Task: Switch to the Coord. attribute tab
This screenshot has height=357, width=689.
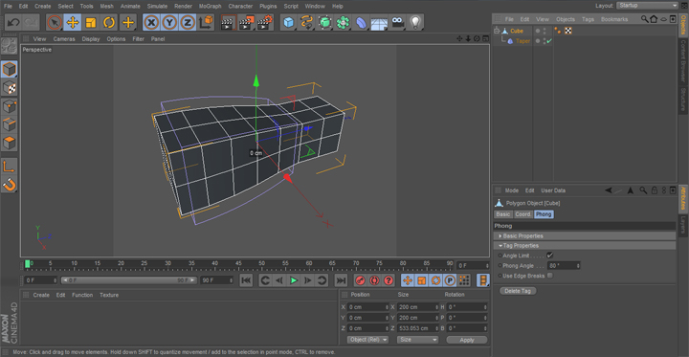Action: pyautogui.click(x=522, y=214)
